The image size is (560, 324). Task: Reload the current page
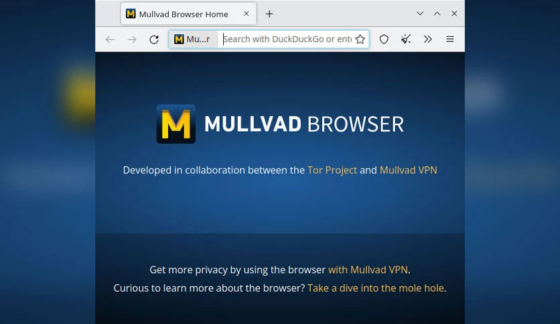(154, 39)
